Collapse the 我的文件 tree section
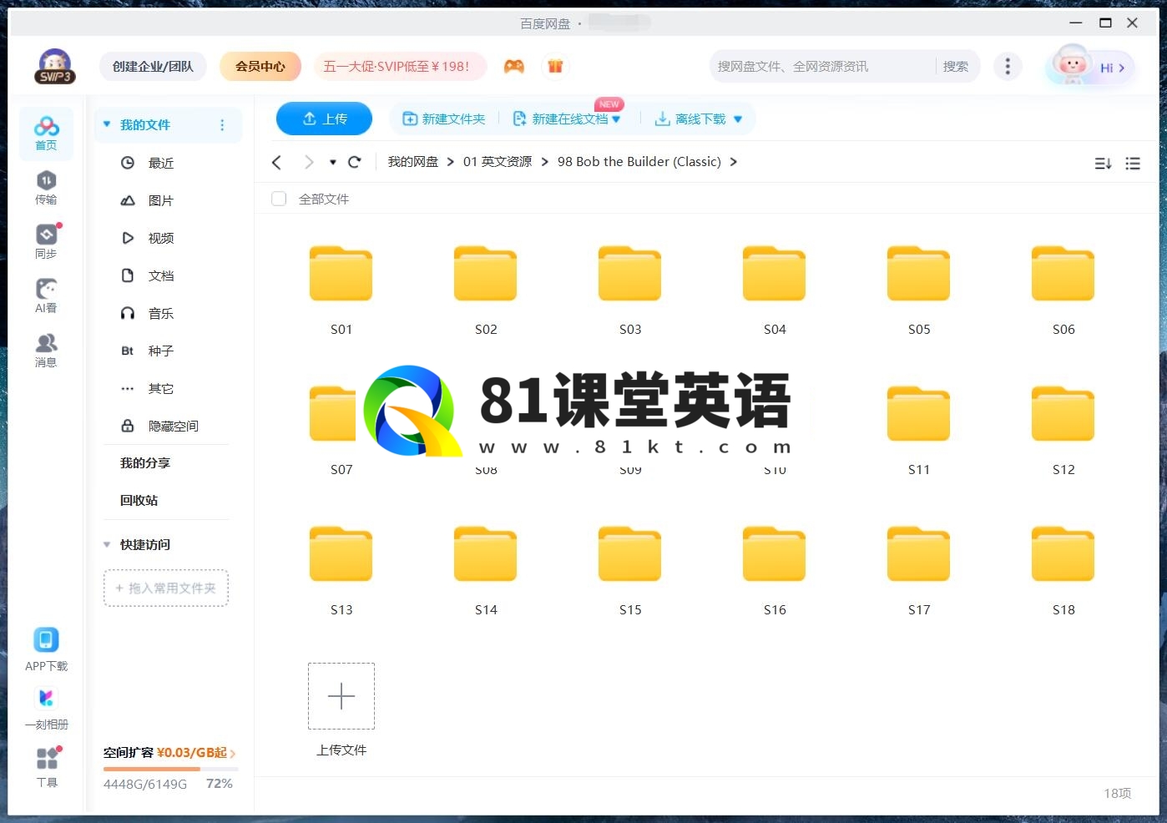 (x=107, y=124)
